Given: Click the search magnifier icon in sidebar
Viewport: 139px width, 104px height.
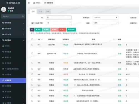Looking at the screenshot, I should pos(23,16).
